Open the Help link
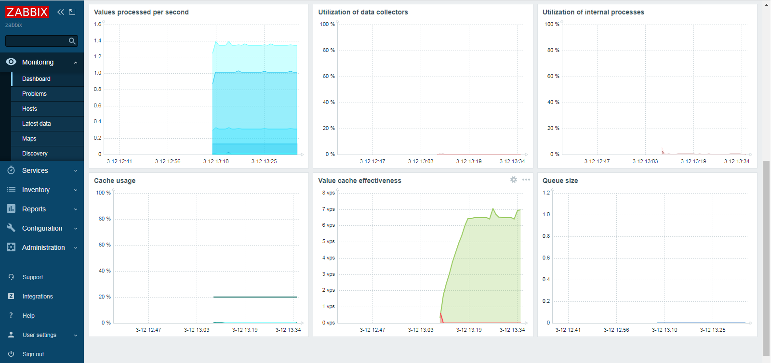 [28, 316]
